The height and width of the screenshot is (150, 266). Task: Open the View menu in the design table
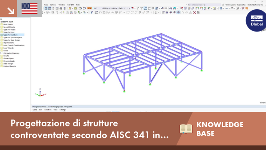tap(55, 110)
